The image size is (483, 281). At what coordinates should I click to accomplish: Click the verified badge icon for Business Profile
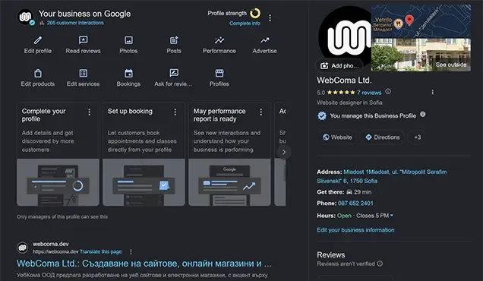pos(322,116)
